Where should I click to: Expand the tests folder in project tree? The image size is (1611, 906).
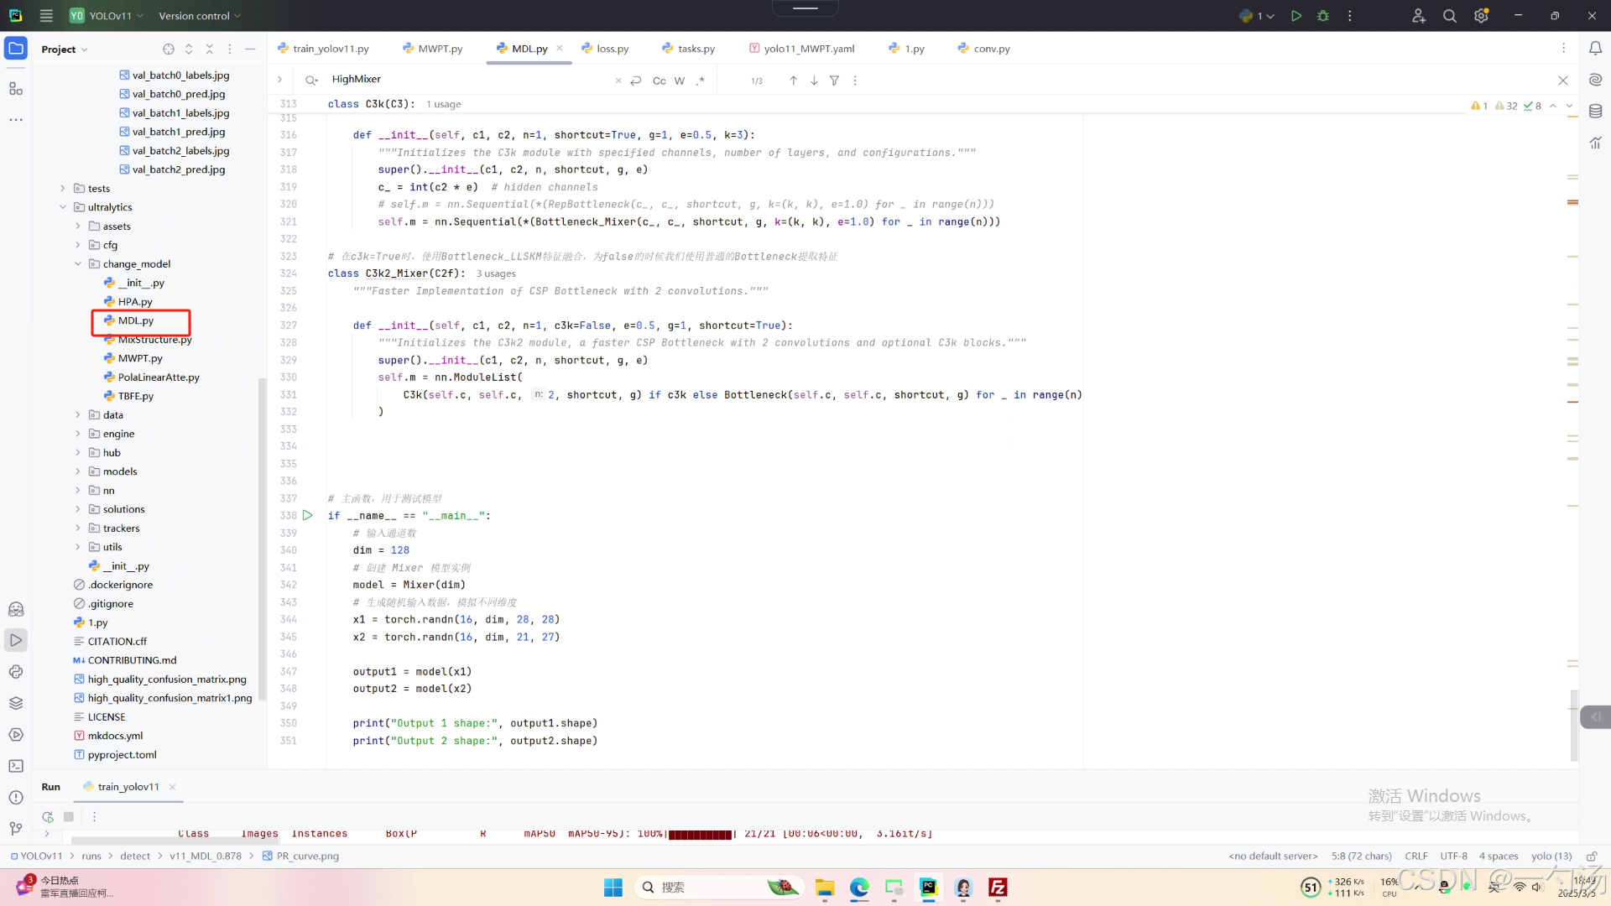[x=63, y=188]
